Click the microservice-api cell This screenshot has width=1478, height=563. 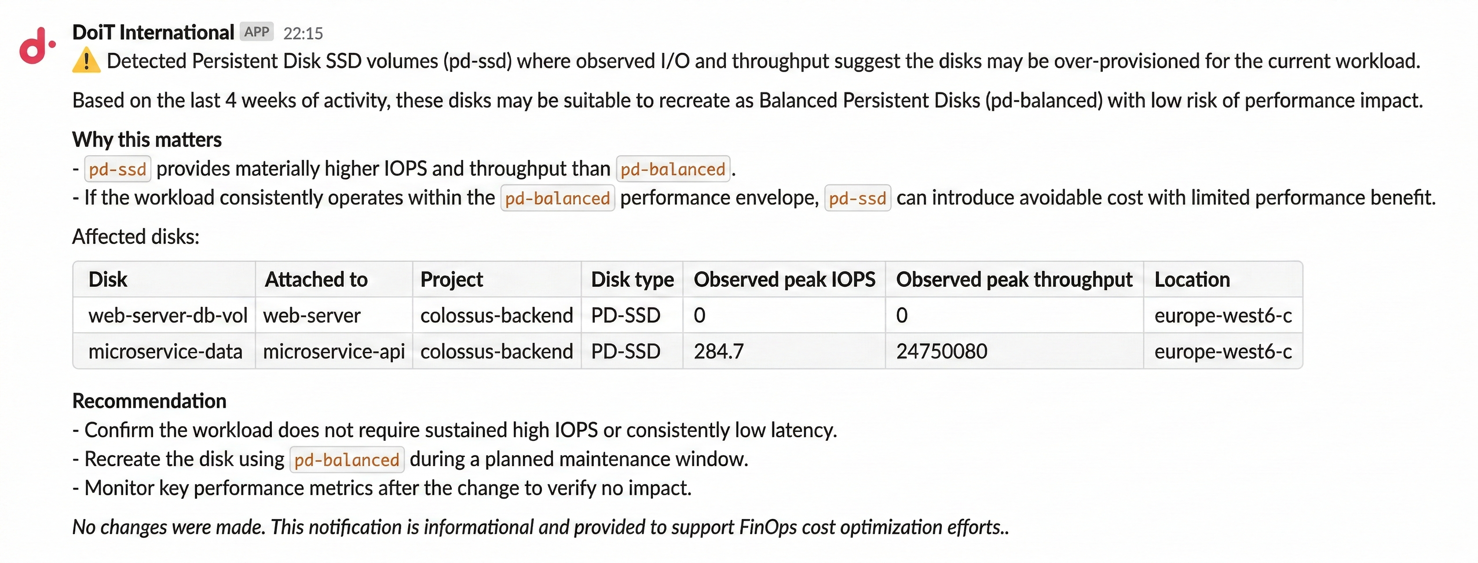tap(333, 351)
